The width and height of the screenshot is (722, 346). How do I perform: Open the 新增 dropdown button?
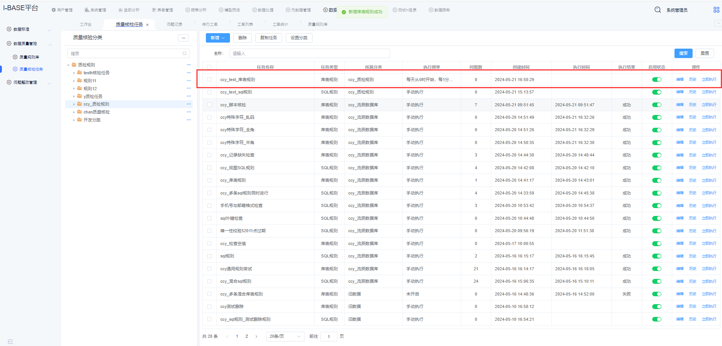point(218,38)
